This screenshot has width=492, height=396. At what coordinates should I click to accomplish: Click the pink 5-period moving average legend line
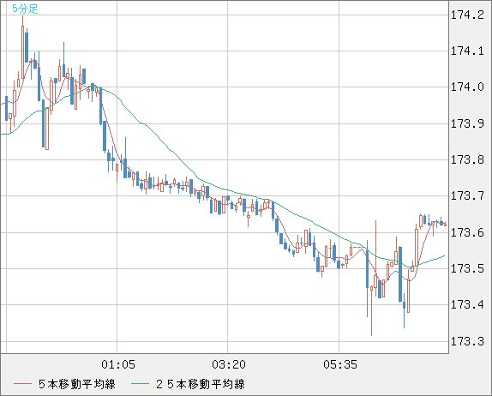(22, 384)
